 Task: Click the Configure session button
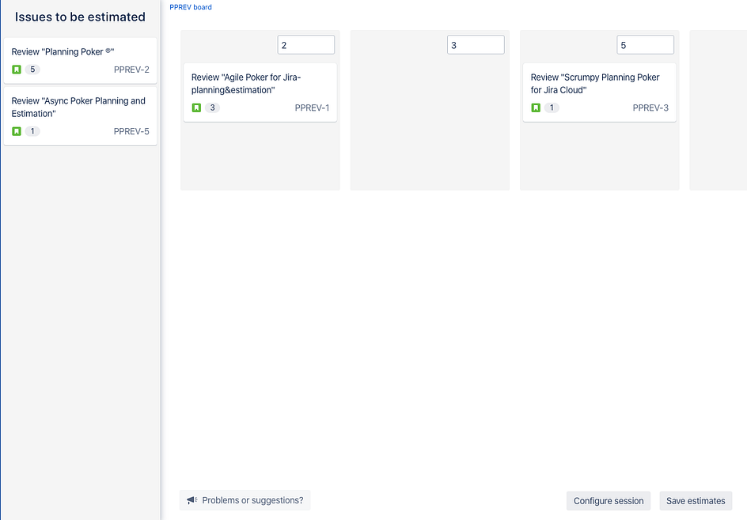[608, 500]
